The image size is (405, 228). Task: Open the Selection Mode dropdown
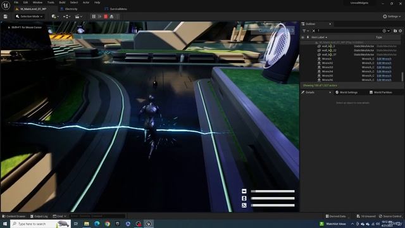pyautogui.click(x=29, y=16)
